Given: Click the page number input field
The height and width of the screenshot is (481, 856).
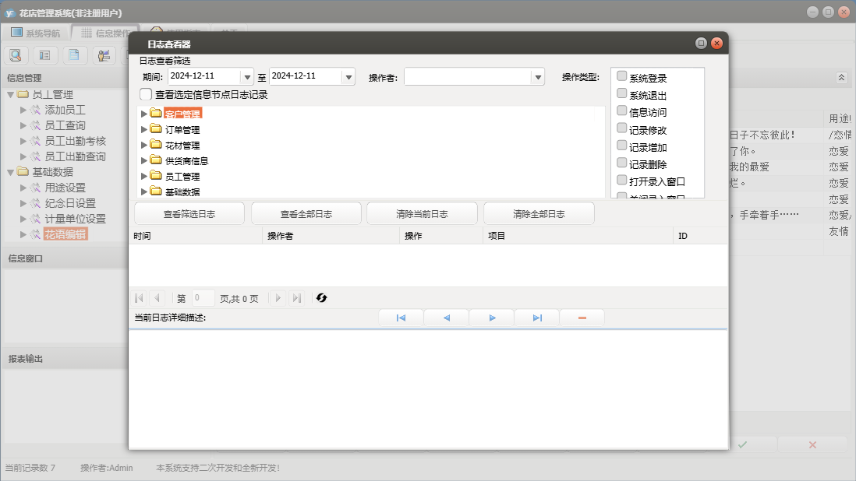Looking at the screenshot, I should tap(203, 298).
